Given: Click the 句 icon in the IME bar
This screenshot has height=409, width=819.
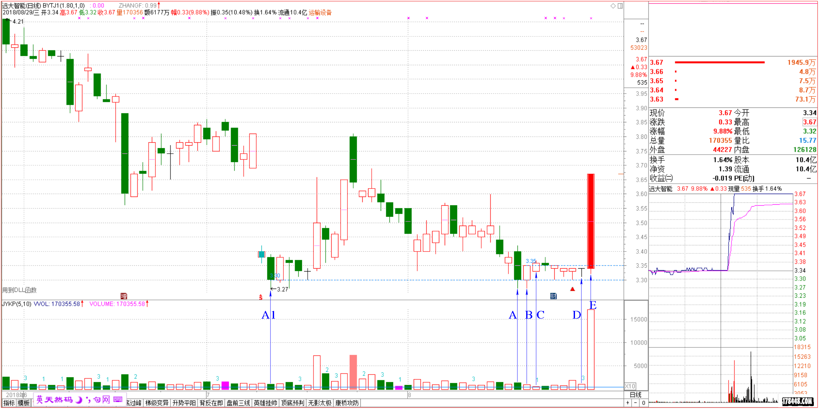Looking at the screenshot, I should point(97,400).
